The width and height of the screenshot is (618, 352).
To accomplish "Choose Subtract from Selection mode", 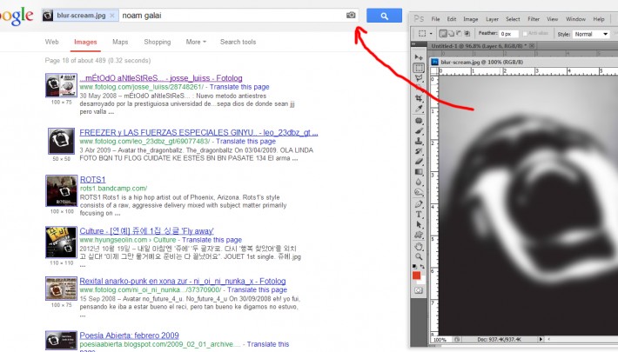I will tap(460, 34).
